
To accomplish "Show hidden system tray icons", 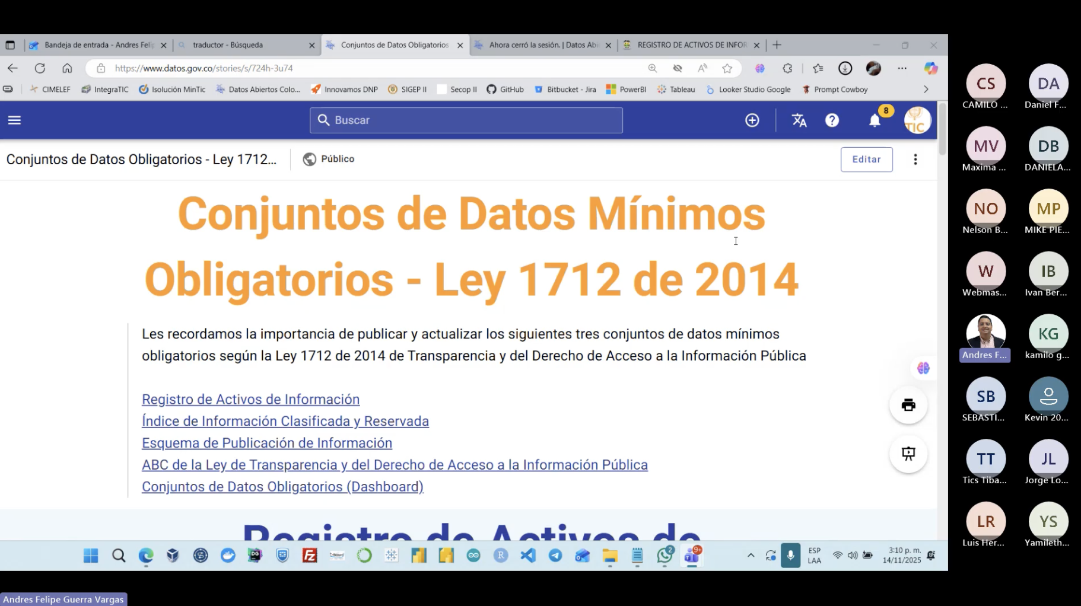I will [x=751, y=556].
